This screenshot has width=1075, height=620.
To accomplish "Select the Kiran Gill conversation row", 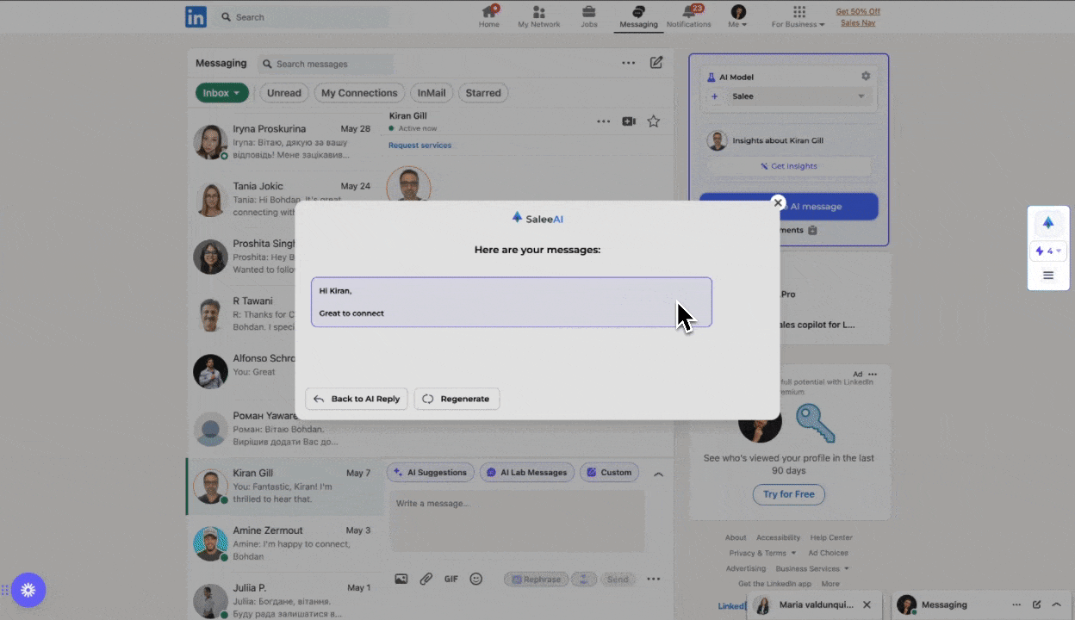I will pyautogui.click(x=284, y=487).
